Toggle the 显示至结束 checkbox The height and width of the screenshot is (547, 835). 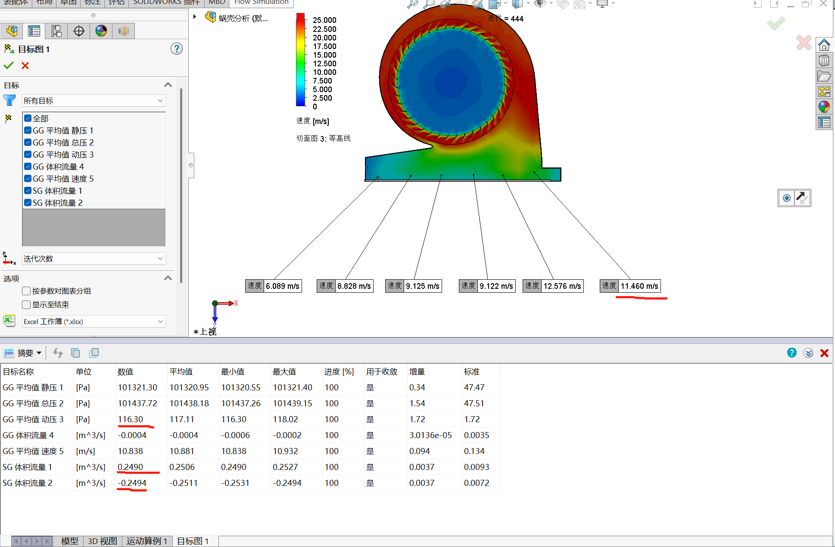[x=27, y=305]
